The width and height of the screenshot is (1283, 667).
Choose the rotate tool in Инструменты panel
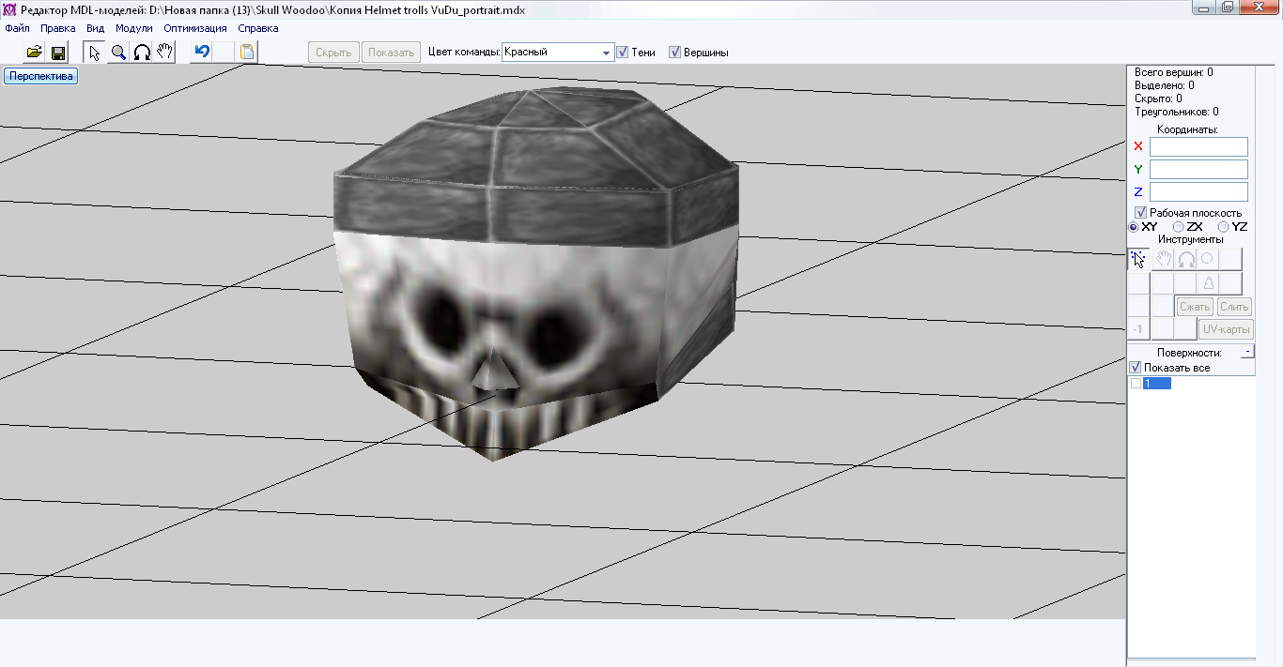click(x=1186, y=259)
